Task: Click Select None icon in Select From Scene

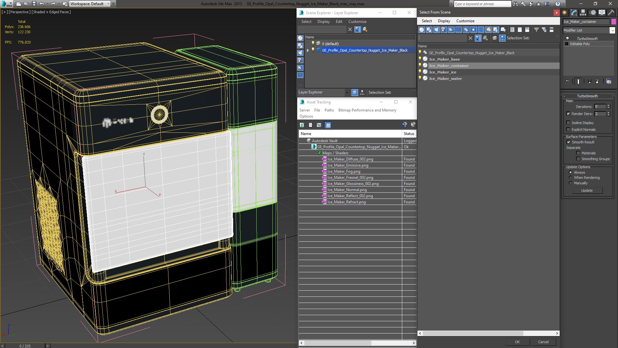Action: [x=520, y=30]
